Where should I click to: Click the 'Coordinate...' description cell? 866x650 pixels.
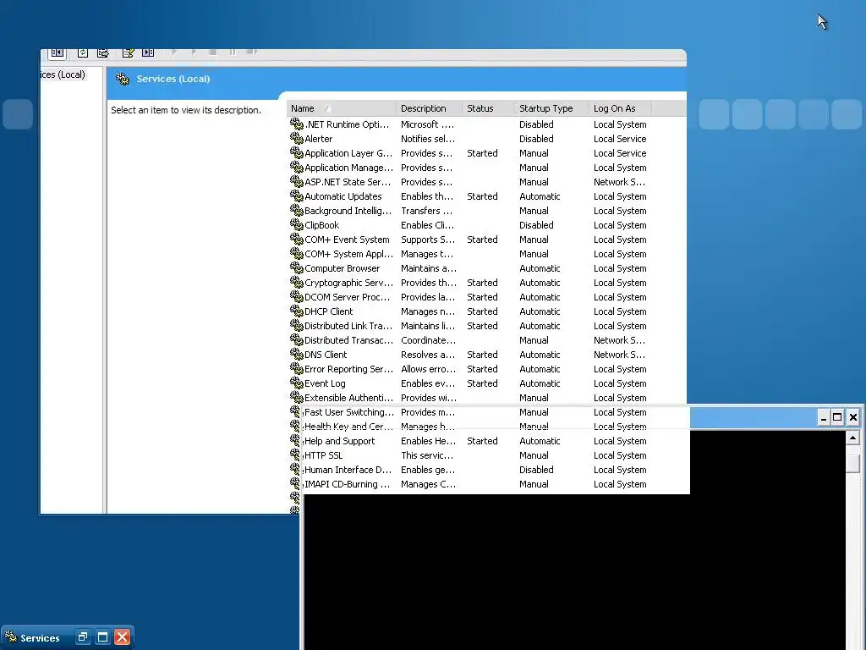[429, 340]
